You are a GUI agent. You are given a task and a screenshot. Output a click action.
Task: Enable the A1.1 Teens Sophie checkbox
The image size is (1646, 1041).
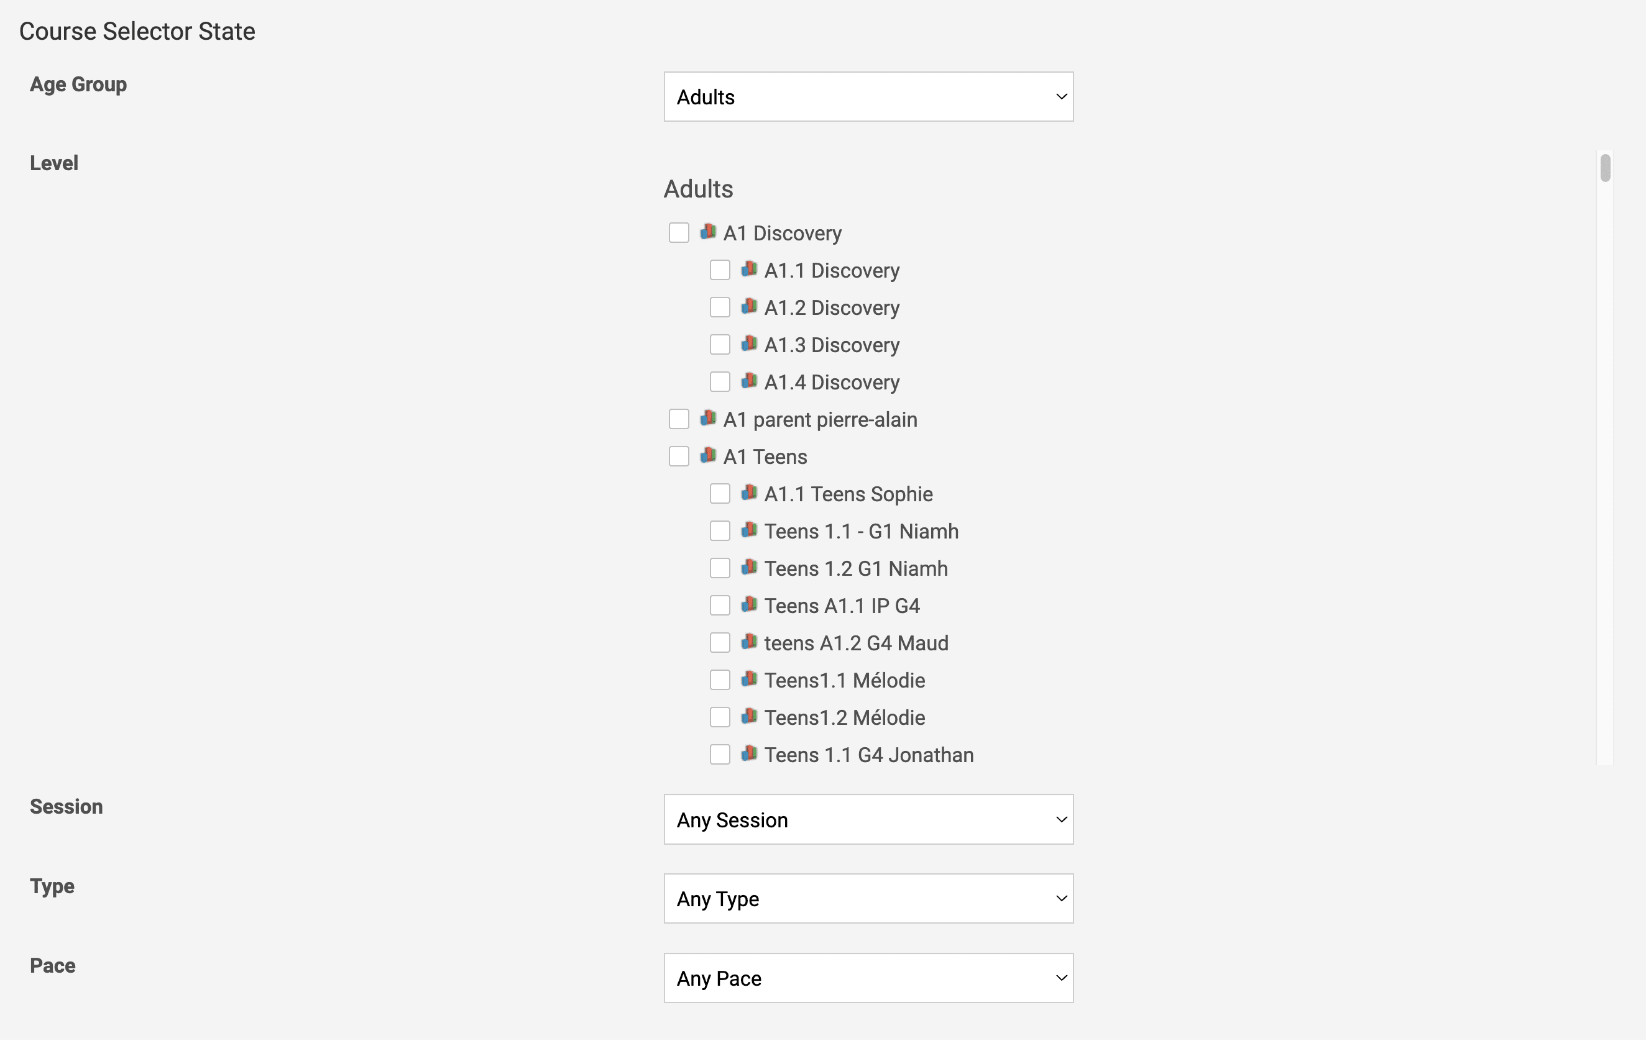(720, 494)
